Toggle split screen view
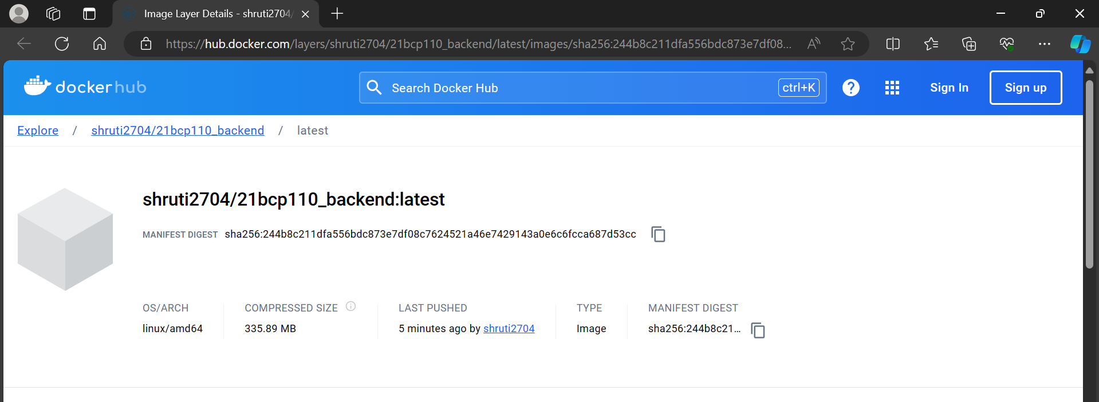The image size is (1099, 402). pos(892,44)
